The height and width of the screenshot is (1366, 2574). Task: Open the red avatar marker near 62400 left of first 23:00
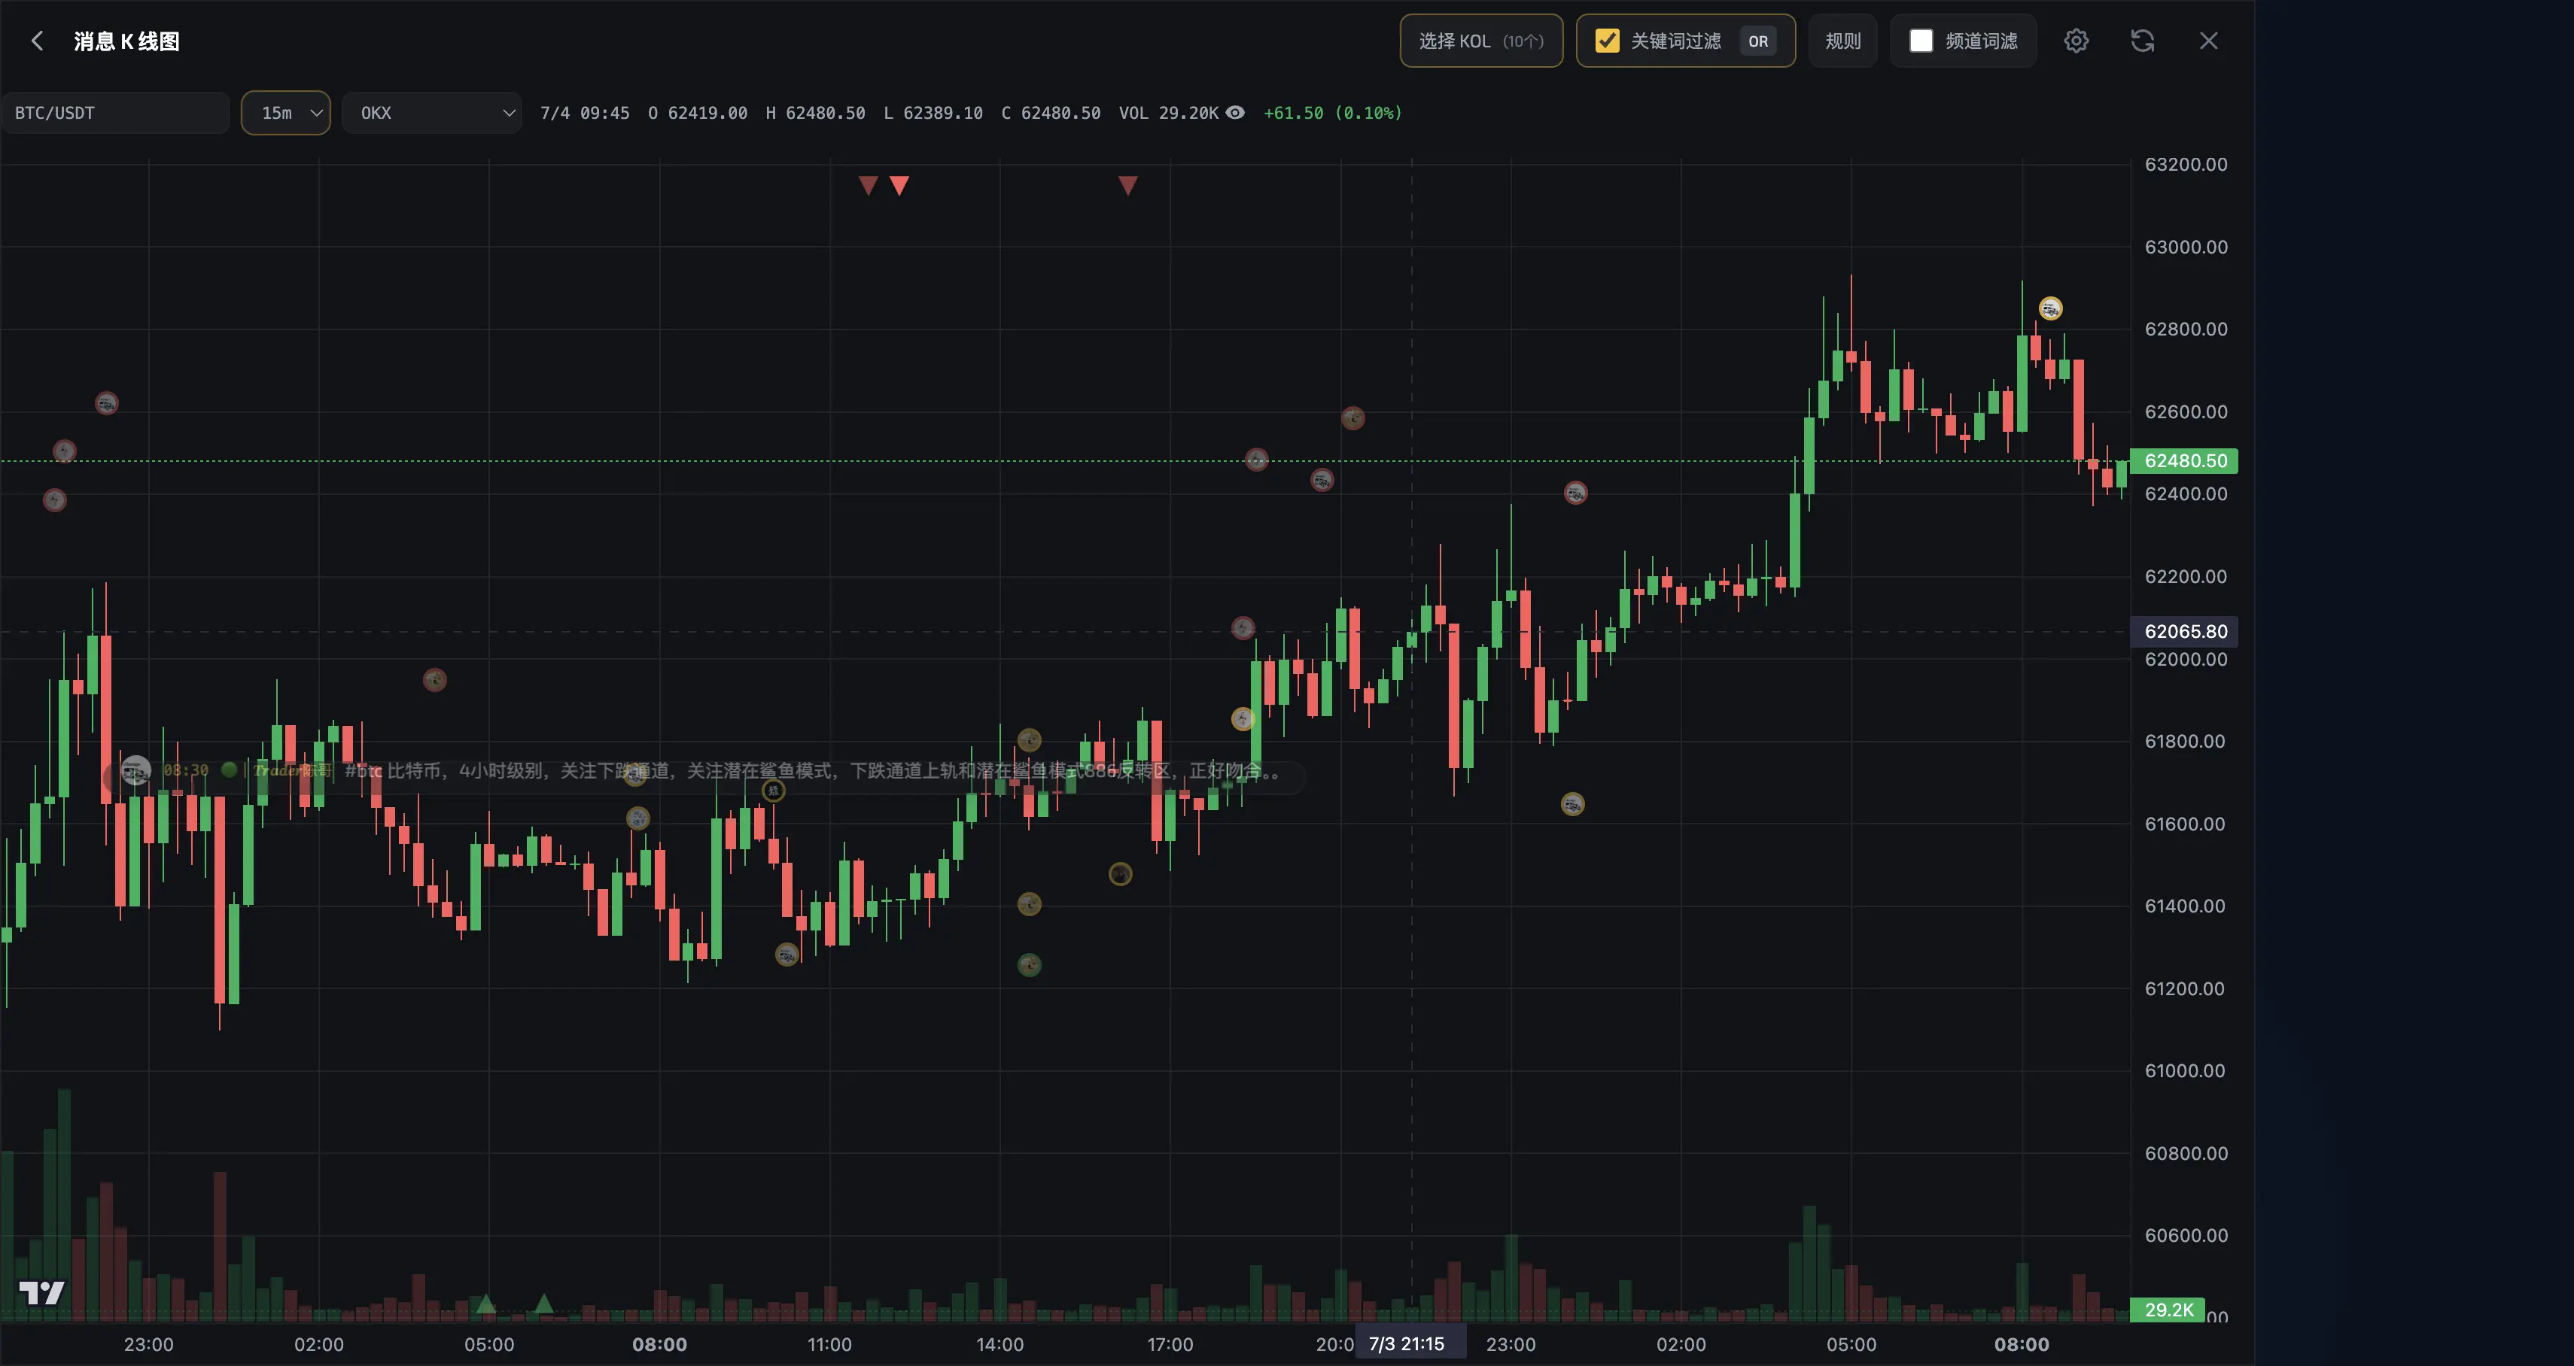click(55, 500)
